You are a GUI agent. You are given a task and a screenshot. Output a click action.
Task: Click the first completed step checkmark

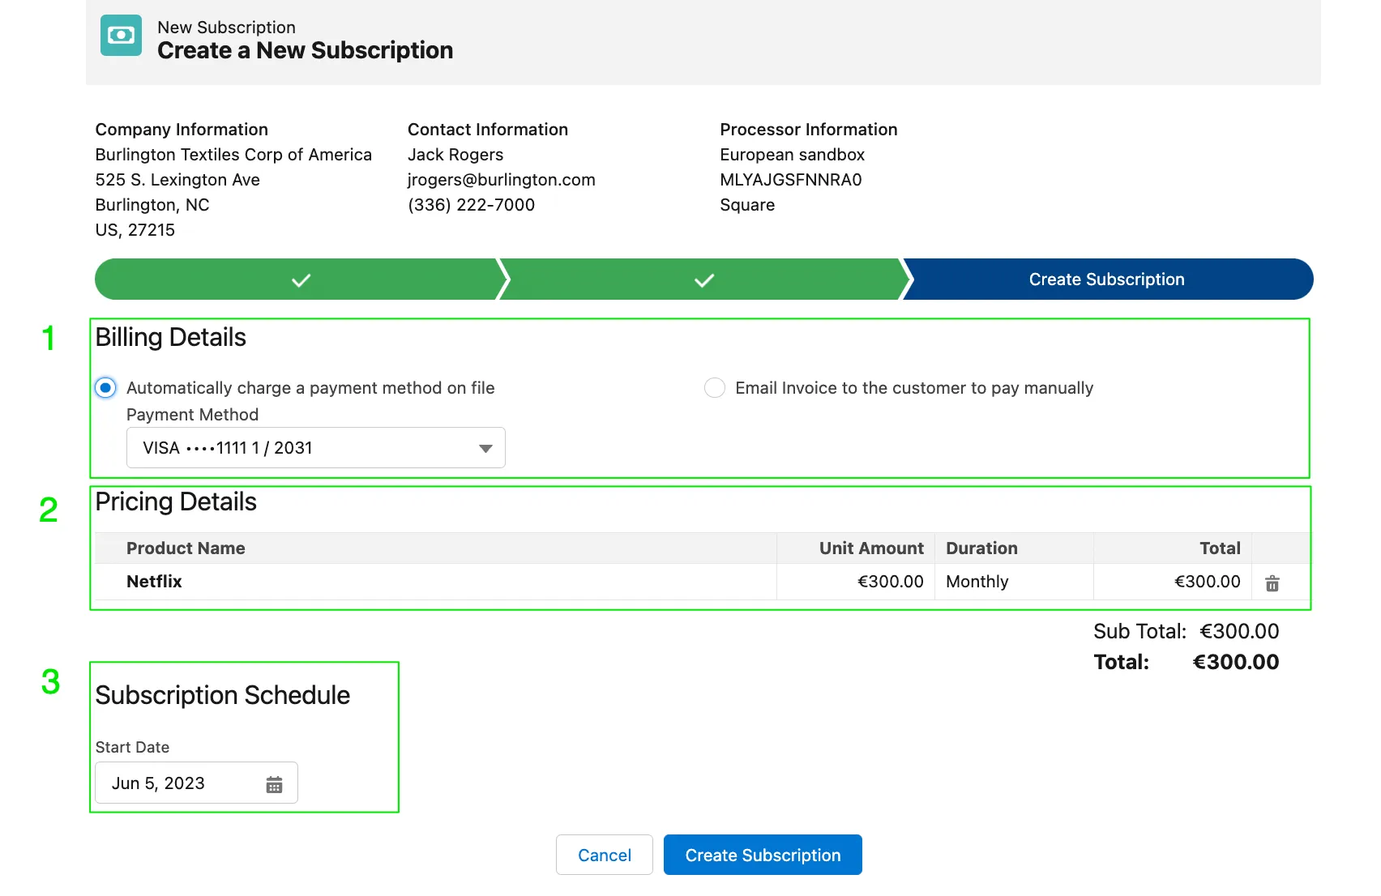(x=301, y=280)
